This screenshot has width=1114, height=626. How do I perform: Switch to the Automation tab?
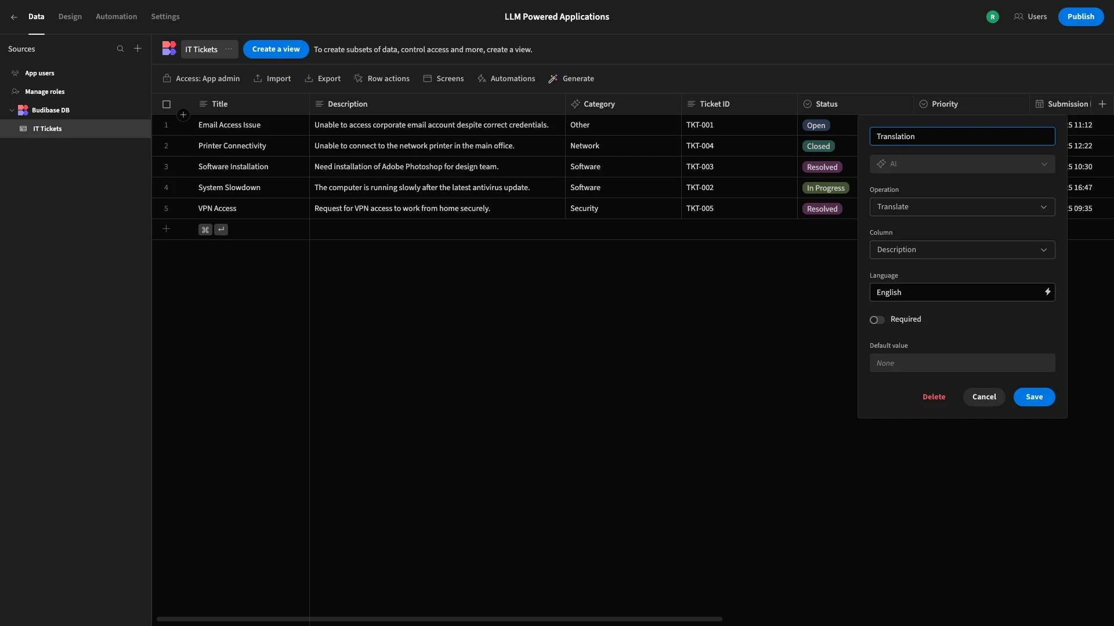click(x=116, y=17)
